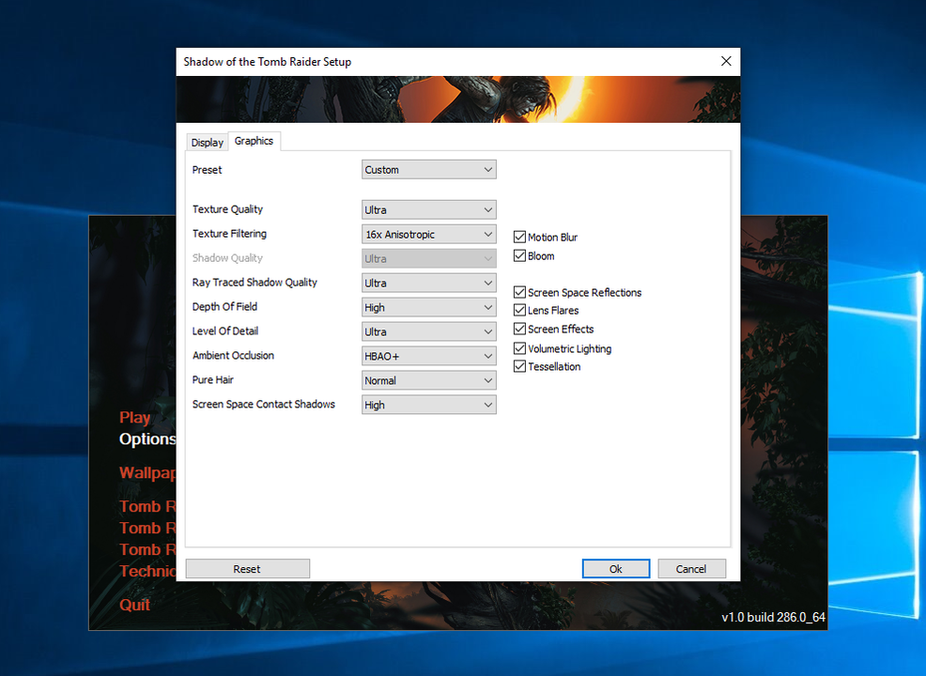Click the 'Texture Quality' label
The image size is (926, 676).
pos(227,209)
